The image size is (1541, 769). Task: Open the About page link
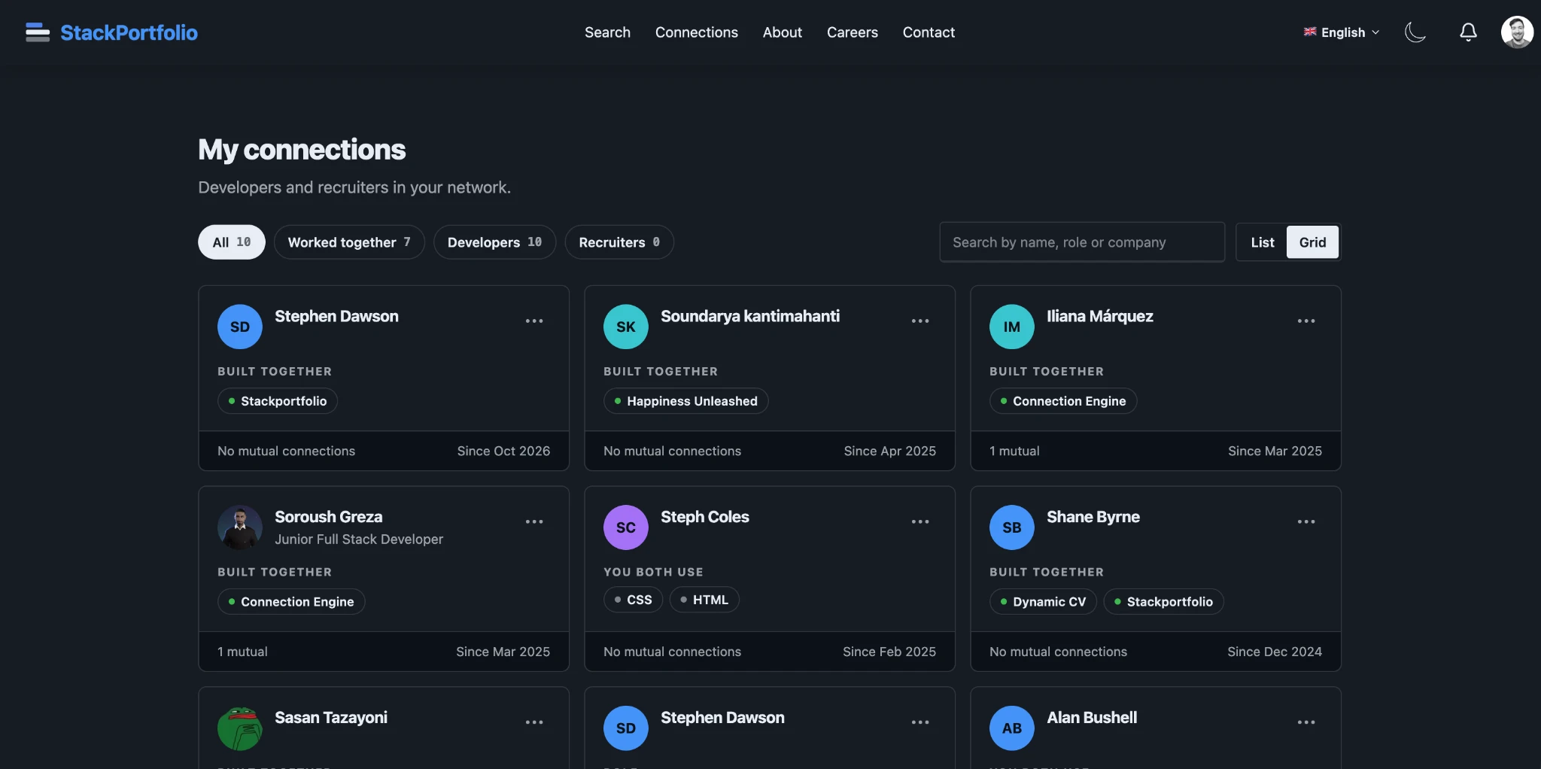coord(783,32)
